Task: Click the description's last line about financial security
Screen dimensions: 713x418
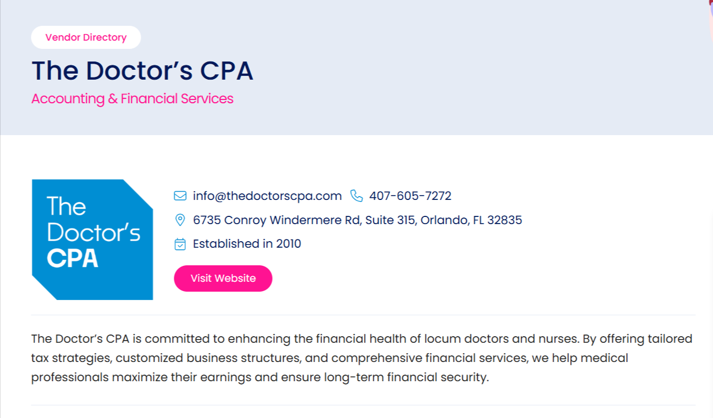Action: (x=259, y=378)
